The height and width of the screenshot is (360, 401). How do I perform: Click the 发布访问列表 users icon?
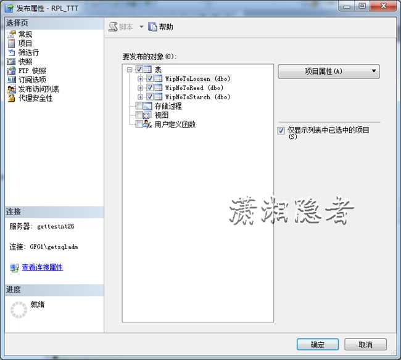click(11, 89)
